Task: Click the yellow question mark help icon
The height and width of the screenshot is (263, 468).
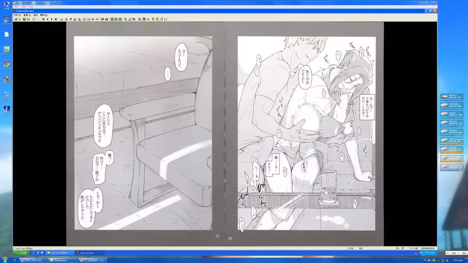Action: point(152,19)
